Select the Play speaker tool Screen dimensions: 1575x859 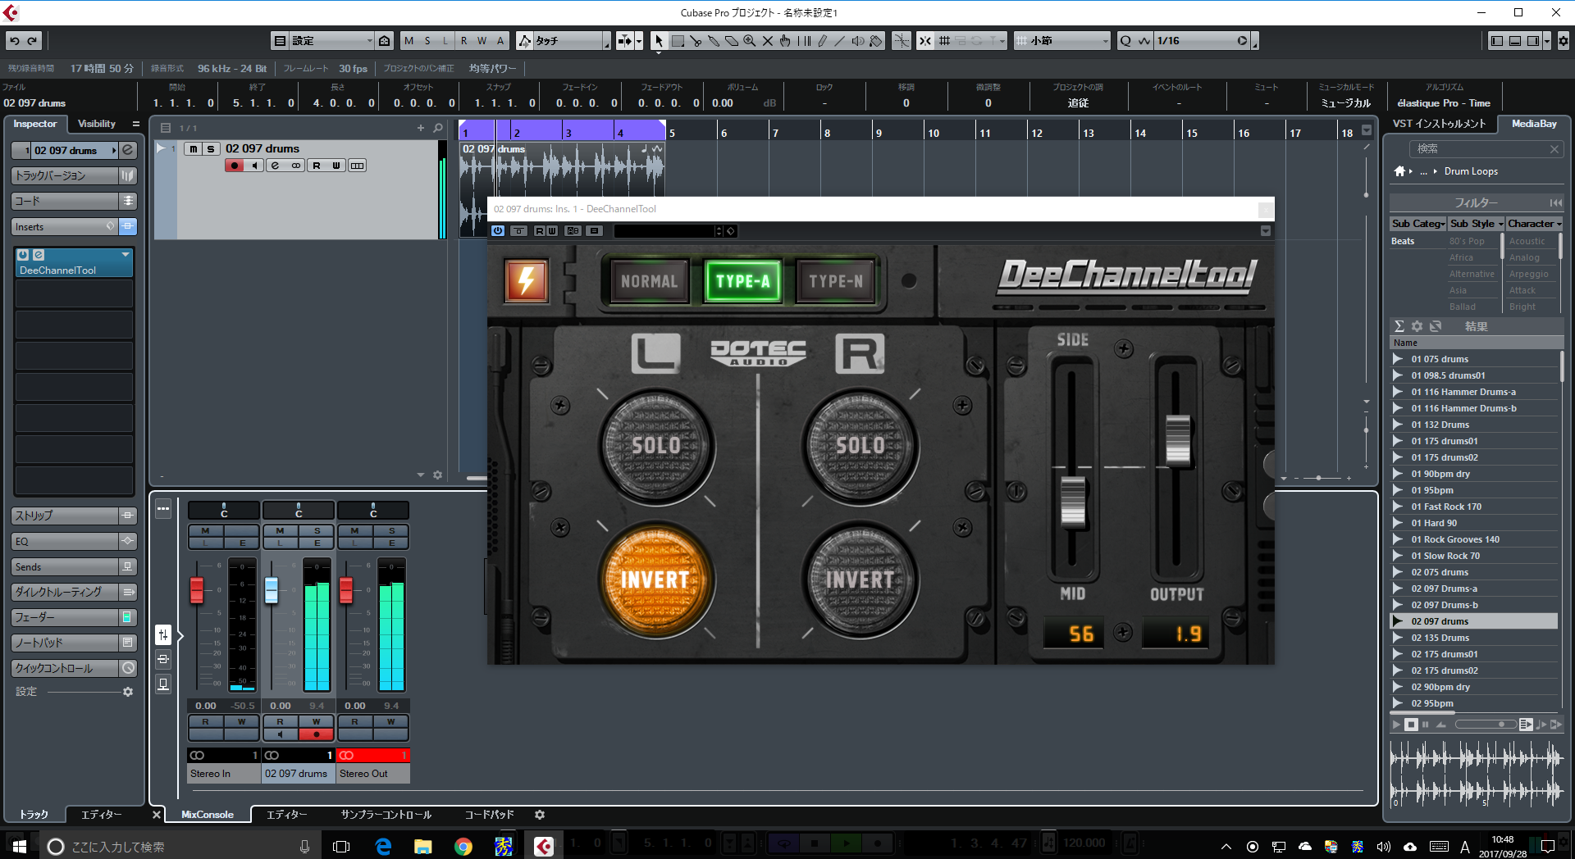coord(858,41)
